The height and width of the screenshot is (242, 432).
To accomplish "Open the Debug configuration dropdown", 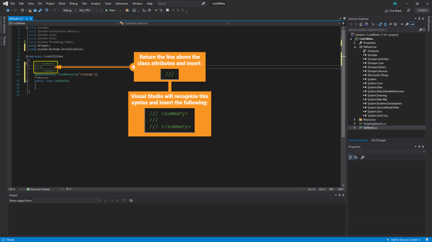I will pyautogui.click(x=69, y=10).
